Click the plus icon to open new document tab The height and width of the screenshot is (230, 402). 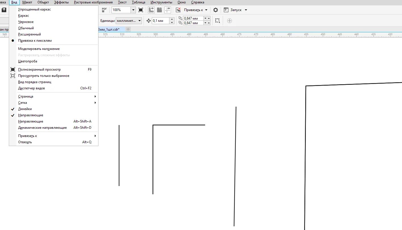pyautogui.click(x=128, y=29)
